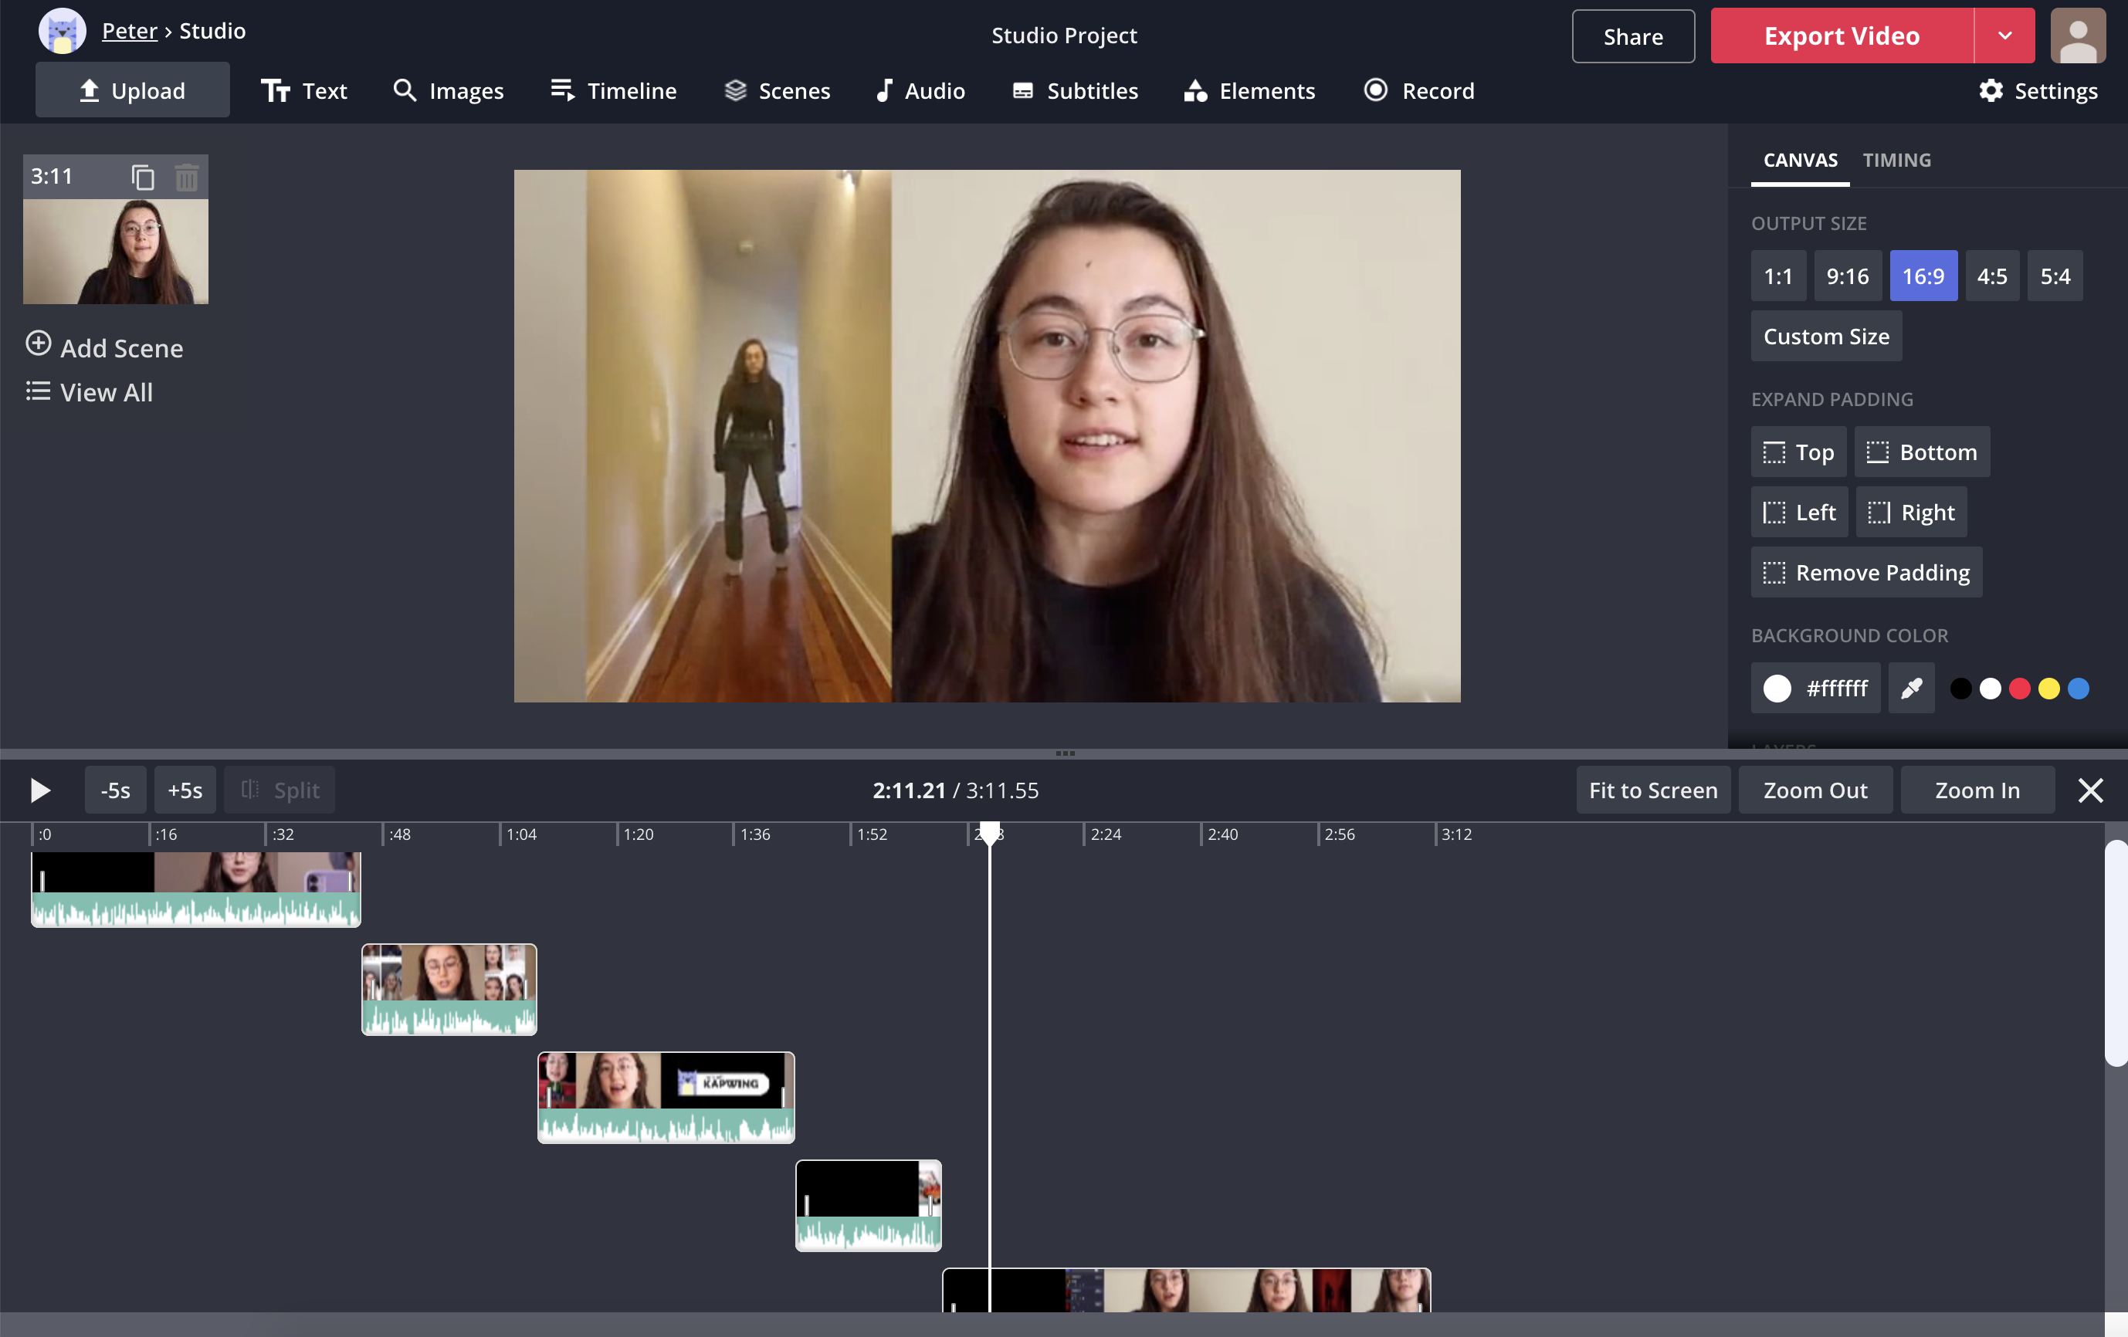Switch to the Canvas tab
2128x1337 pixels.
point(1800,159)
